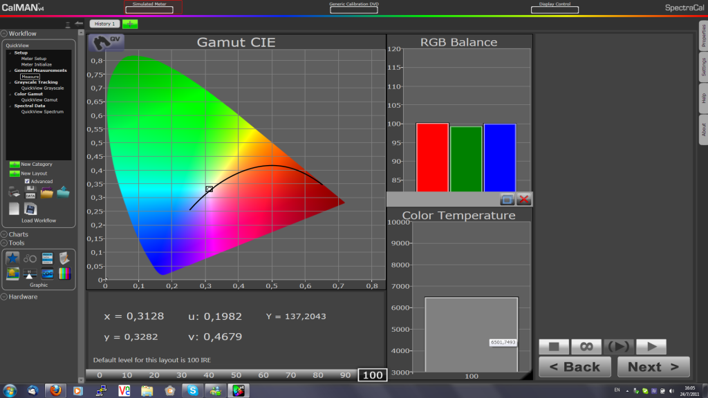Click the infinity continuous read button
Viewport: 708px width, 398px height.
pos(586,347)
